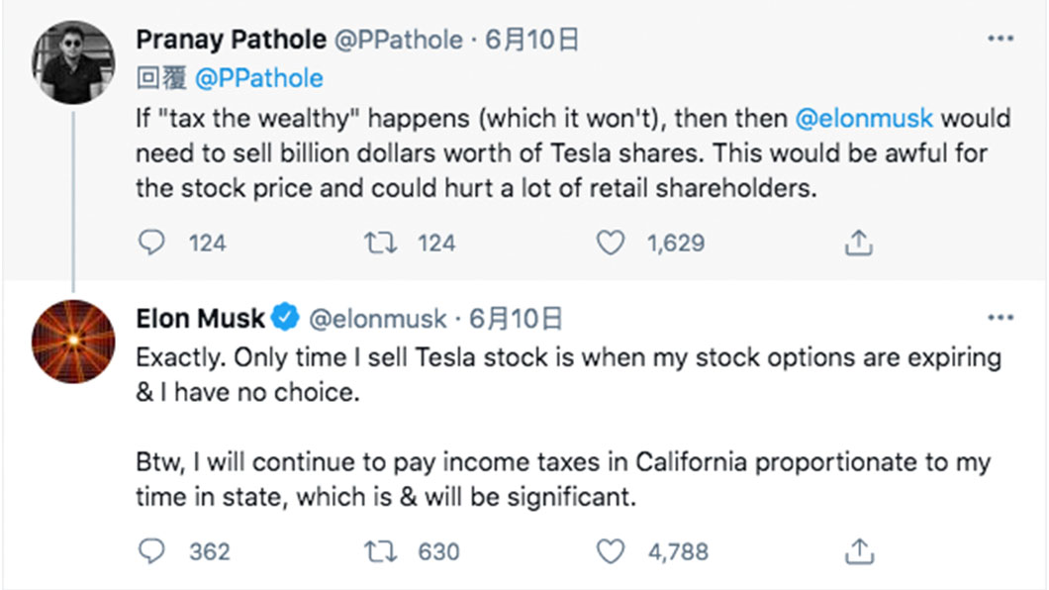Click the @elonmusk handle beside the verified badge
The image size is (1049, 590).
[377, 319]
